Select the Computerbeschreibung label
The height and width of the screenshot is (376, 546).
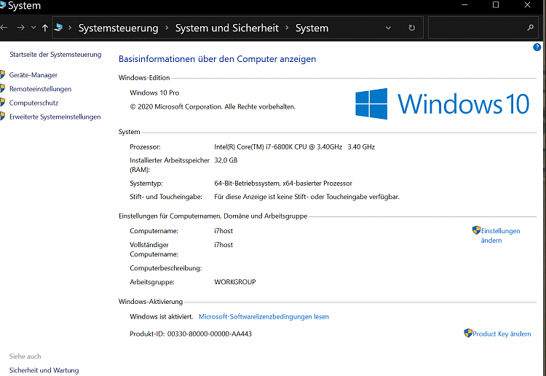pos(166,268)
